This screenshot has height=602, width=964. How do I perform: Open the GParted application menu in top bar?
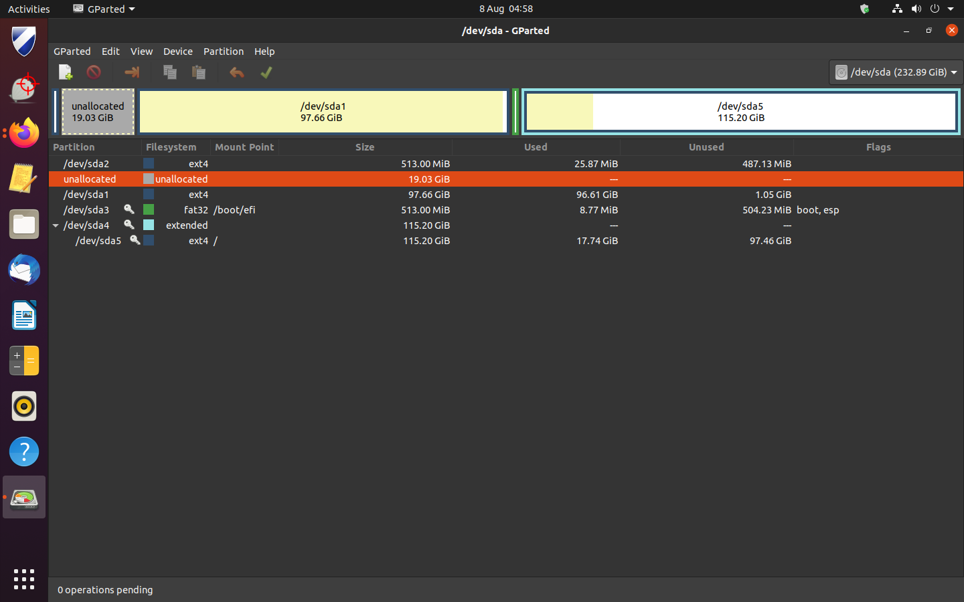(104, 9)
